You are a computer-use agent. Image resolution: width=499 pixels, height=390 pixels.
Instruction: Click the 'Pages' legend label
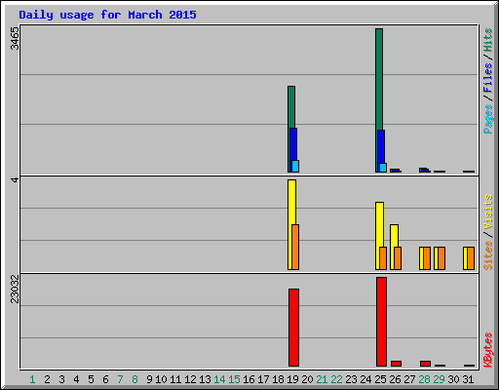tap(487, 119)
